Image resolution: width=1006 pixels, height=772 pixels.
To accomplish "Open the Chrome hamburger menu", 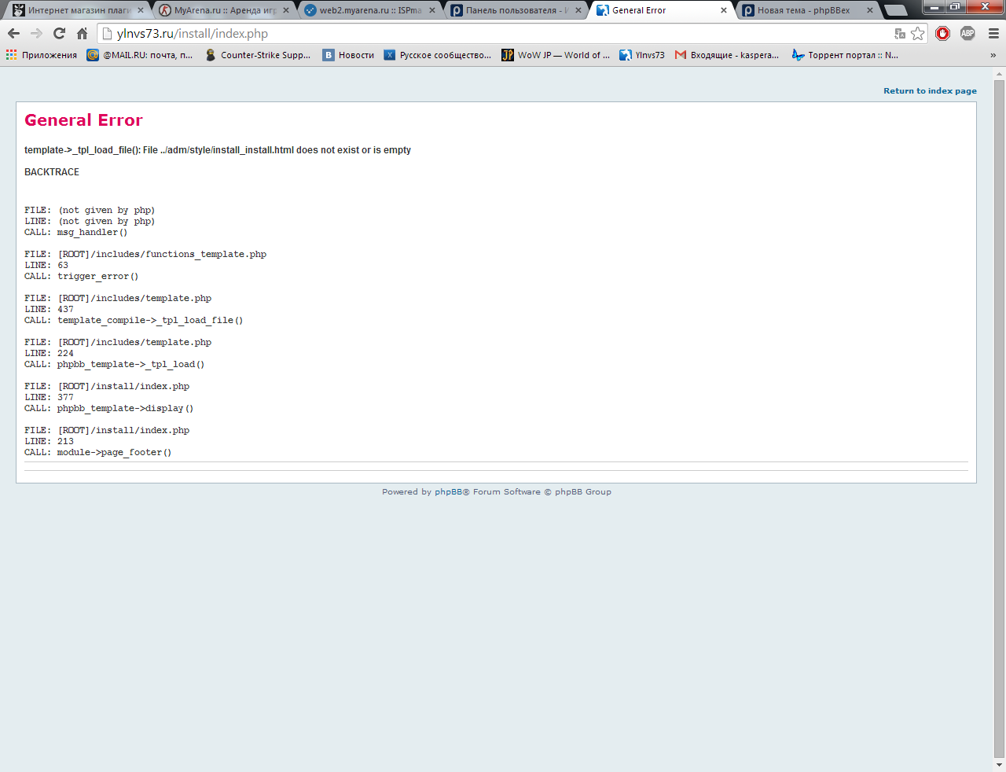I will pos(993,33).
